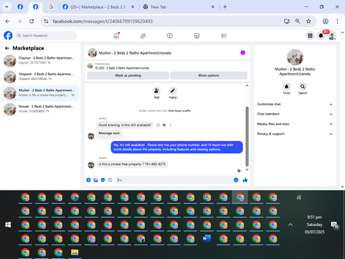Open the emoji picker in message box
The width and height of the screenshot is (345, 259).
pos(236,180)
